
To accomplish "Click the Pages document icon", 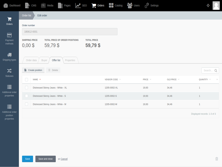I will coord(60,6).
